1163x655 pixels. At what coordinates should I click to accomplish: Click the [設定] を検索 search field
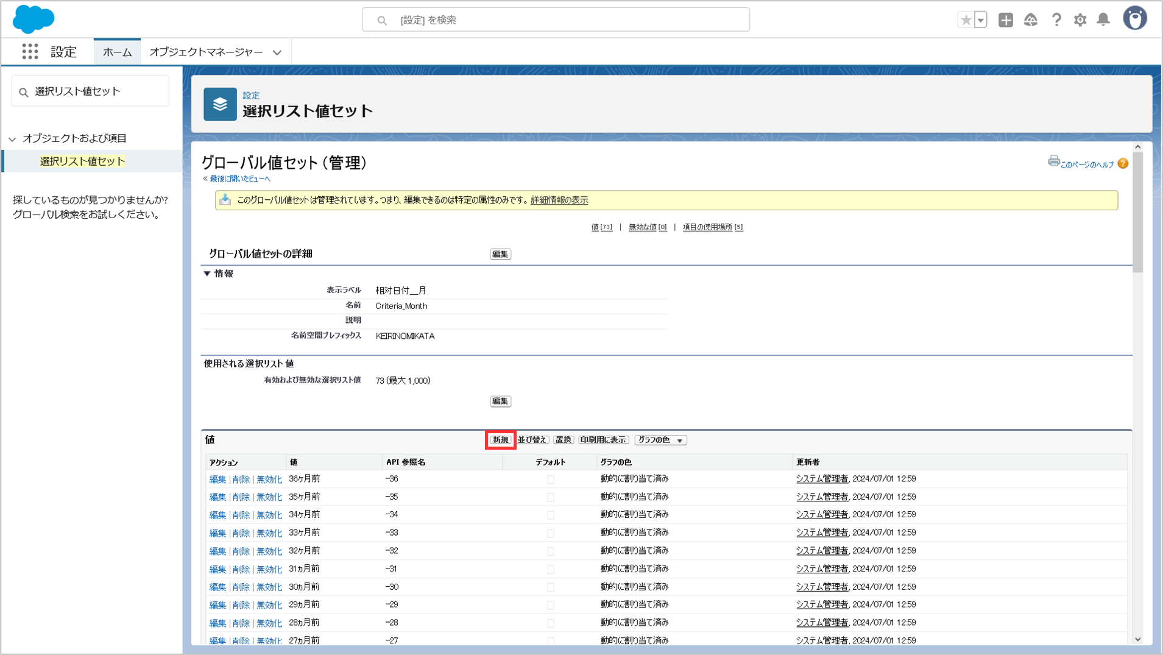pos(556,20)
